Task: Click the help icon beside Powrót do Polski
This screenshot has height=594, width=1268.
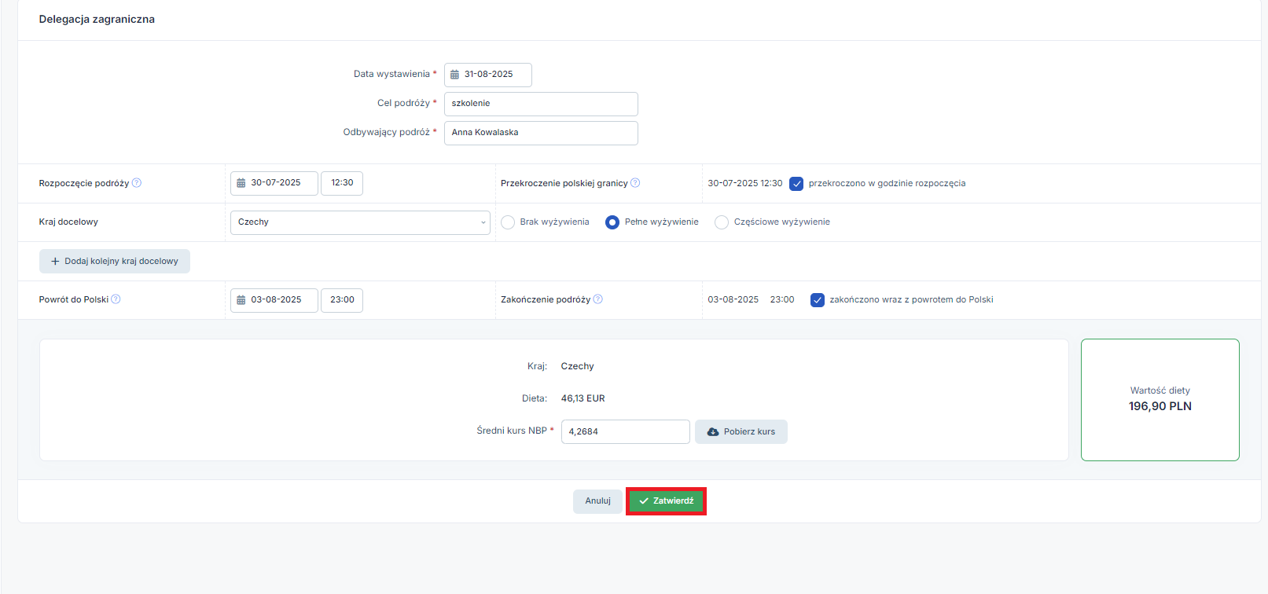Action: [116, 299]
